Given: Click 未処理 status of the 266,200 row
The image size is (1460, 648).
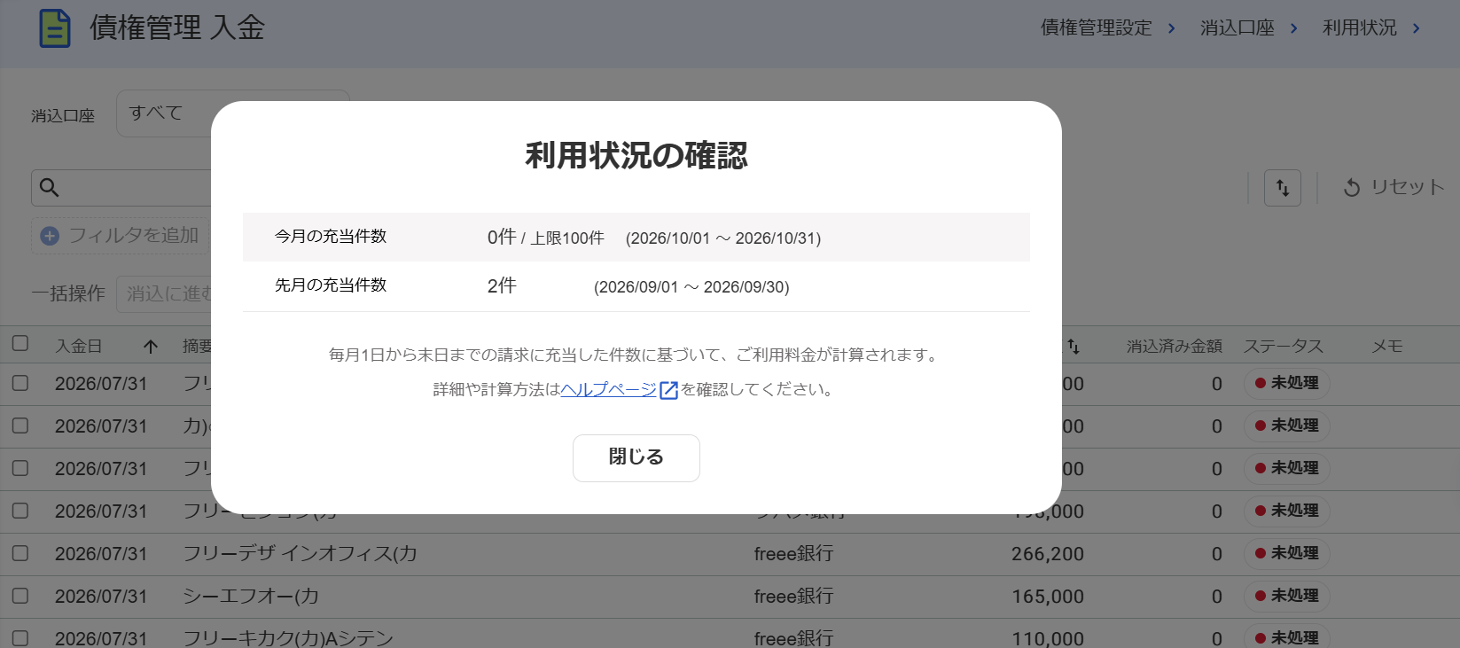Looking at the screenshot, I should coord(1286,553).
